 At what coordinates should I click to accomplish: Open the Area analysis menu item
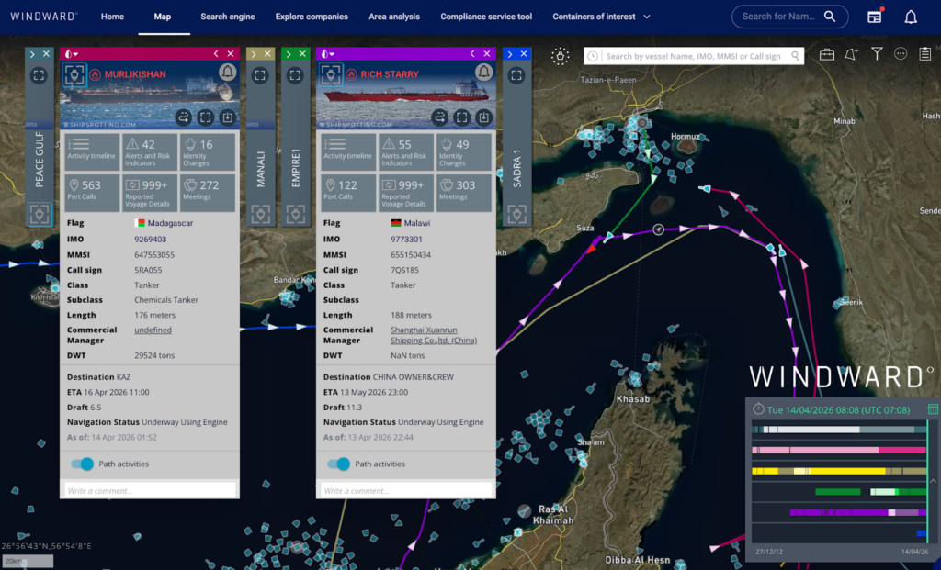tap(394, 16)
